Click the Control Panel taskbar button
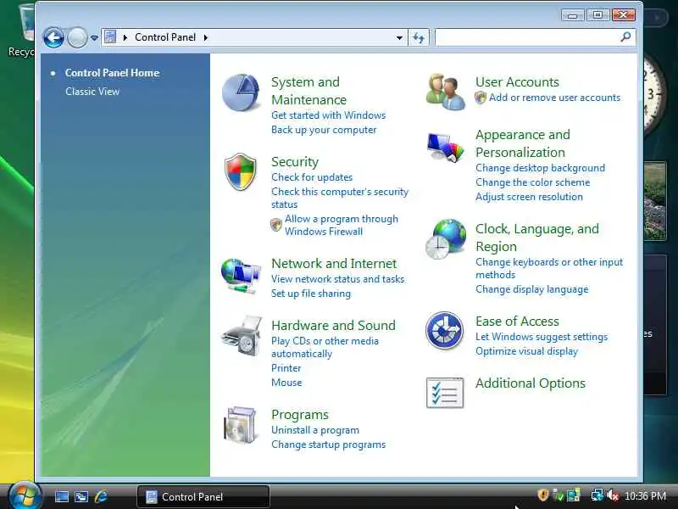This screenshot has height=509, width=678. click(203, 496)
